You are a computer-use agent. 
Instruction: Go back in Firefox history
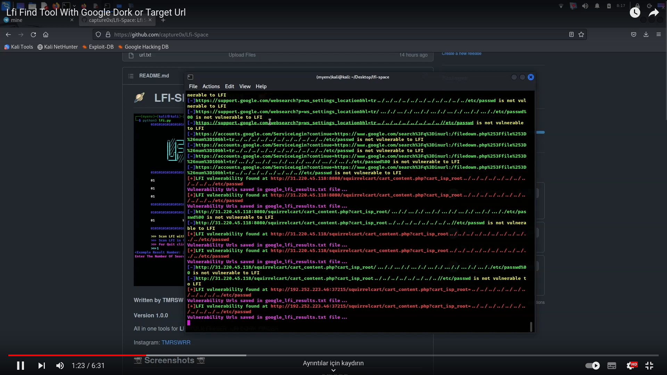coord(8,35)
